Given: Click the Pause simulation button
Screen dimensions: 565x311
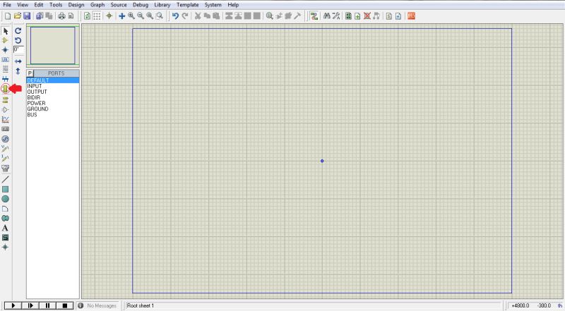Looking at the screenshot, I should coord(47,305).
